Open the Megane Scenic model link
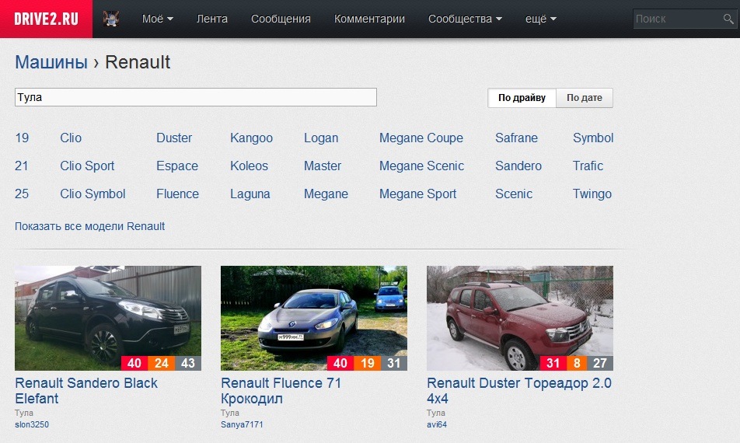 pos(421,166)
